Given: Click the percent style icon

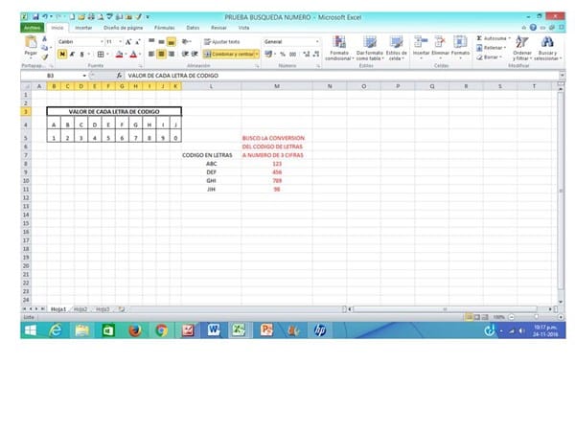Looking at the screenshot, I should tap(283, 55).
